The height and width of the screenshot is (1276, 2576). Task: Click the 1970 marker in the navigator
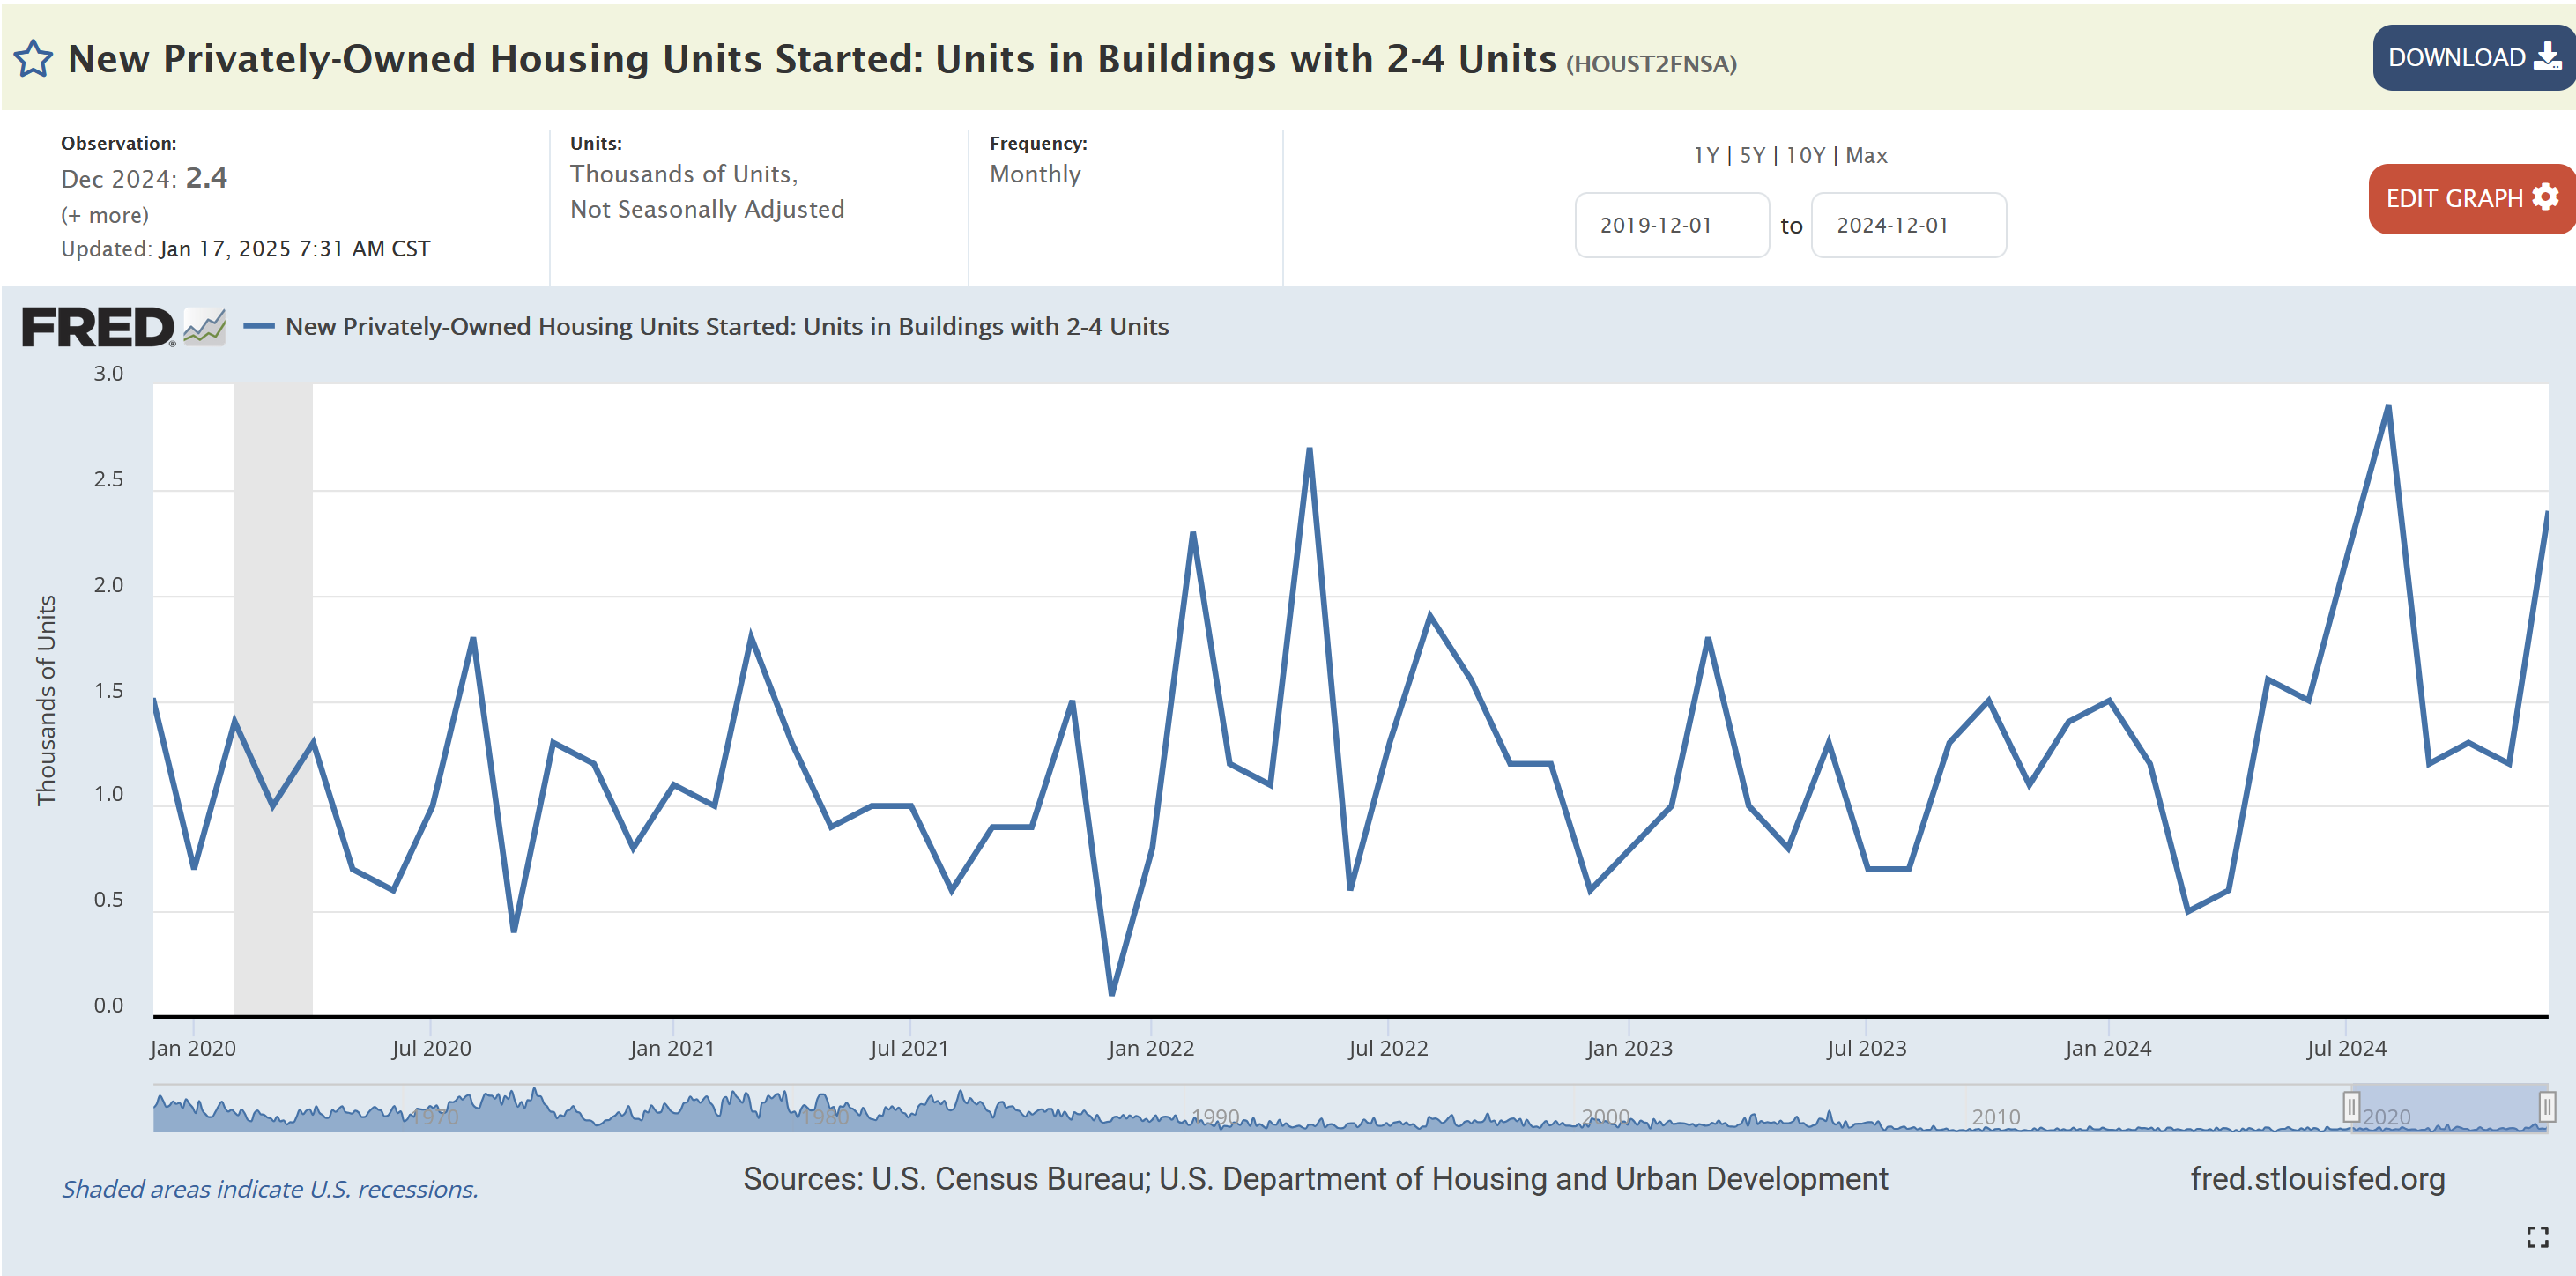435,1116
